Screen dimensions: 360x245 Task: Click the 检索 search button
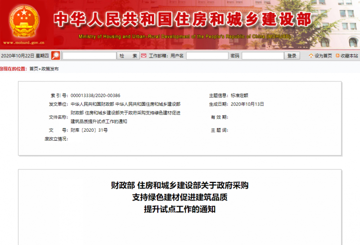(128, 56)
